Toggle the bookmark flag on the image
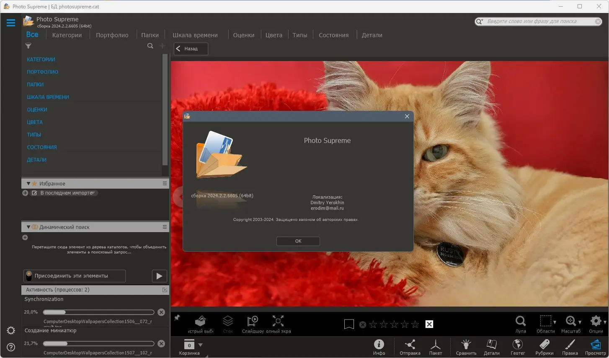 [349, 324]
